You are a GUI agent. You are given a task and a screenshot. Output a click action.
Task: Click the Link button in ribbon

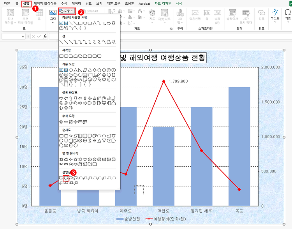[262, 15]
